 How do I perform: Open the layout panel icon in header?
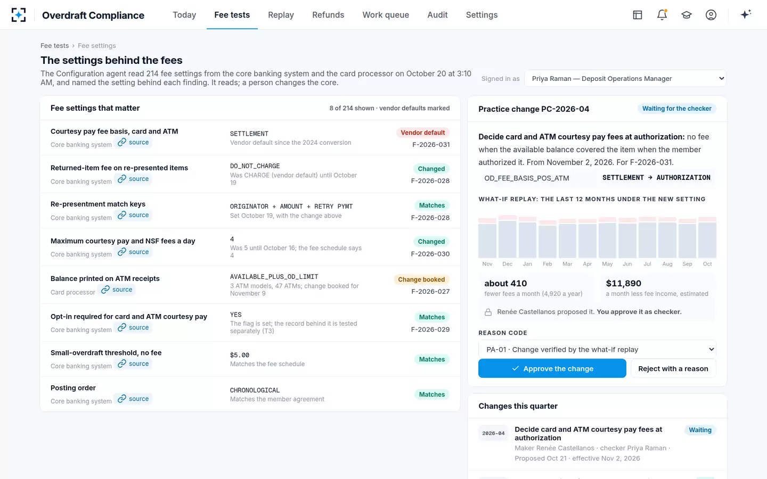click(x=638, y=15)
